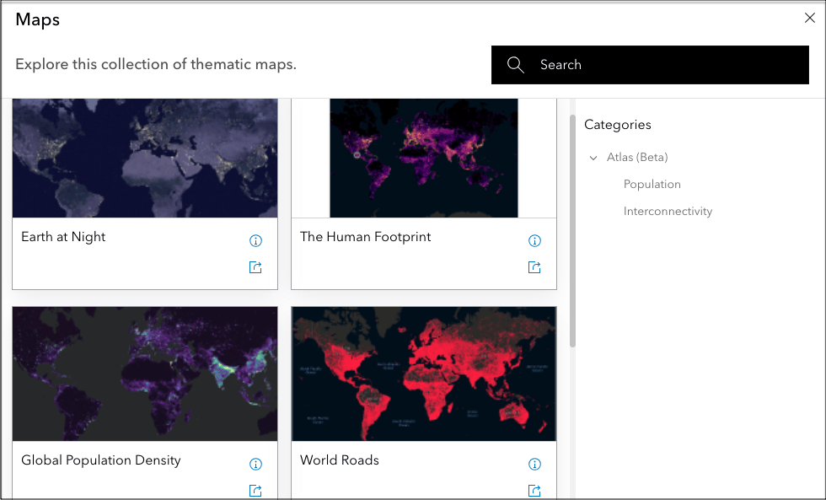Screen dimensions: 826x500
Task: Open The Human Footprint thumbnail
Action: [424, 158]
